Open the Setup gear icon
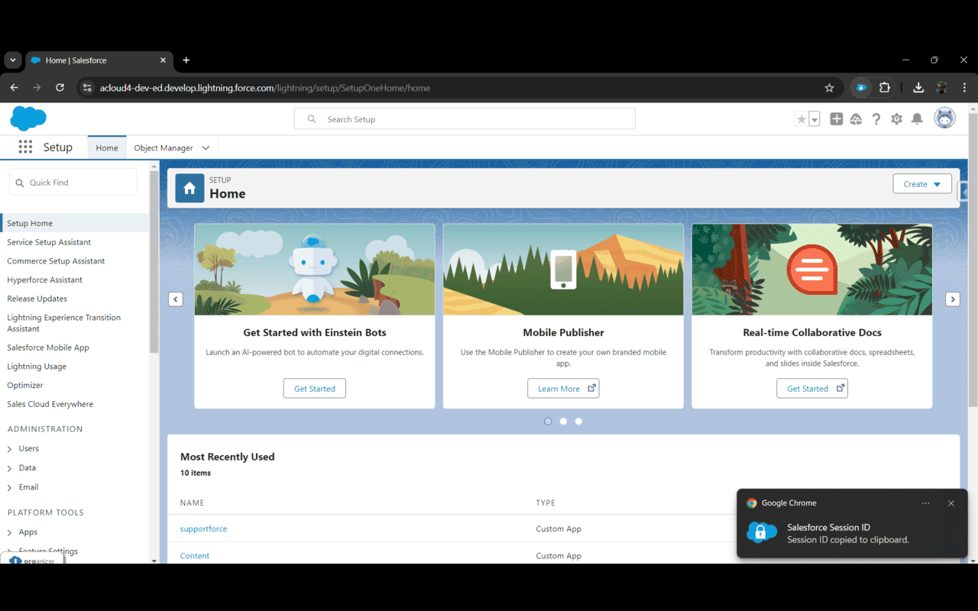978x611 pixels. (896, 118)
